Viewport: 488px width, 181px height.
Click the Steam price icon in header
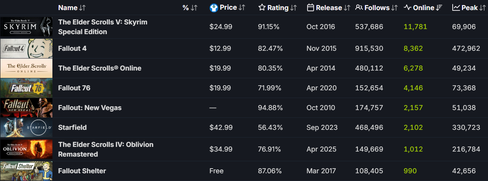pyautogui.click(x=214, y=8)
